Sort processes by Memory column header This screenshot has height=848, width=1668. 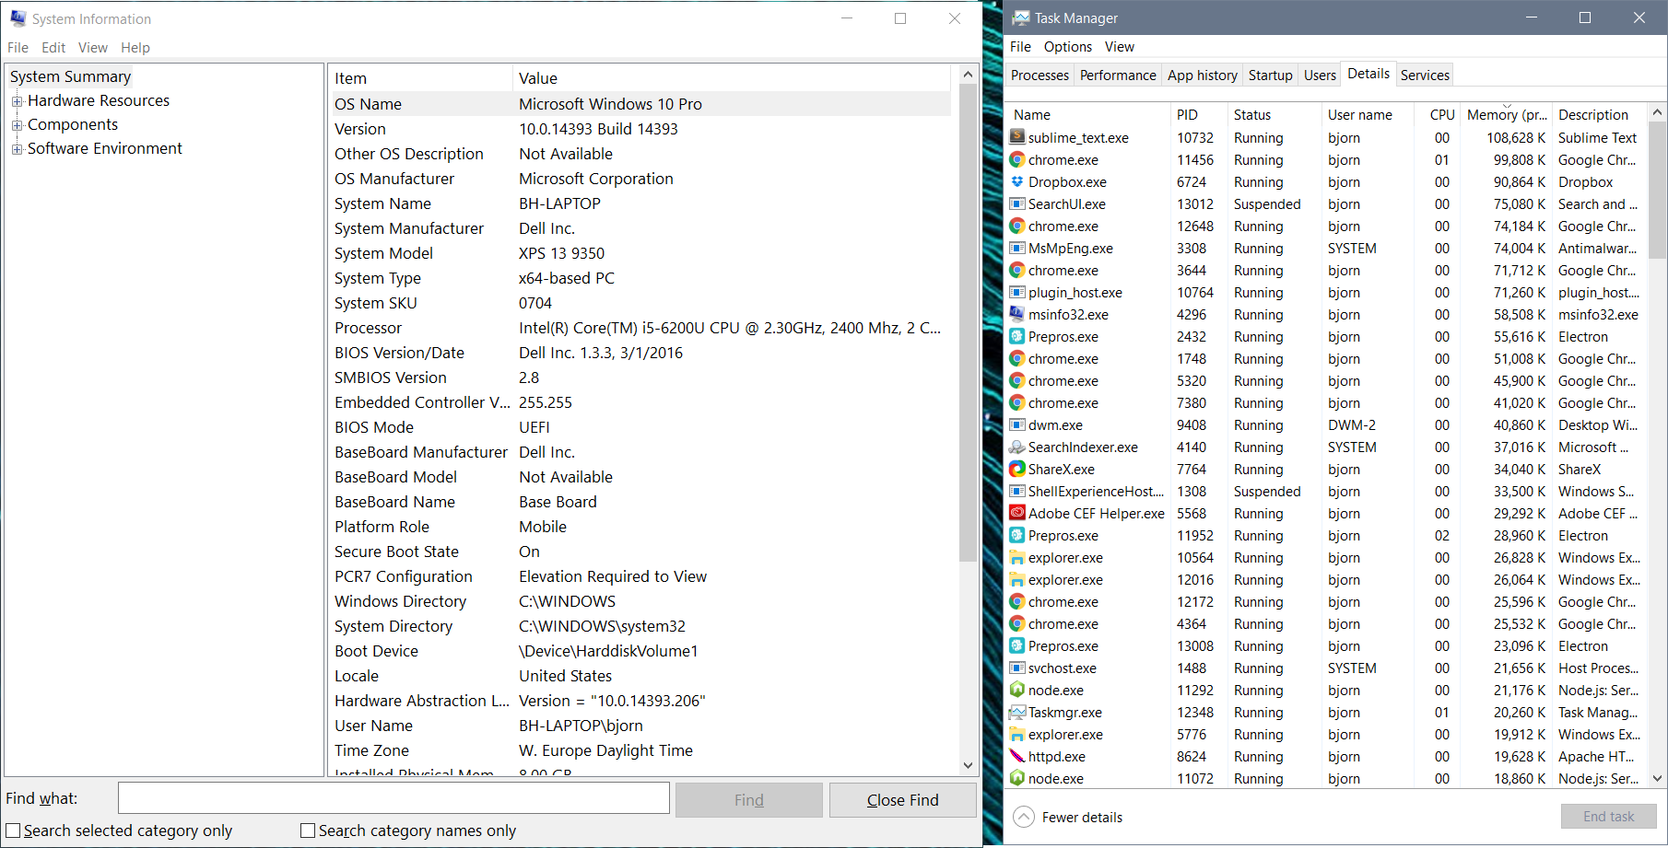1506,114
